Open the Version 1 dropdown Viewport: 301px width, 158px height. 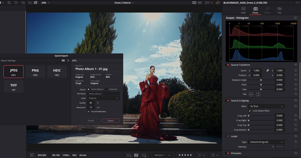tap(162, 155)
